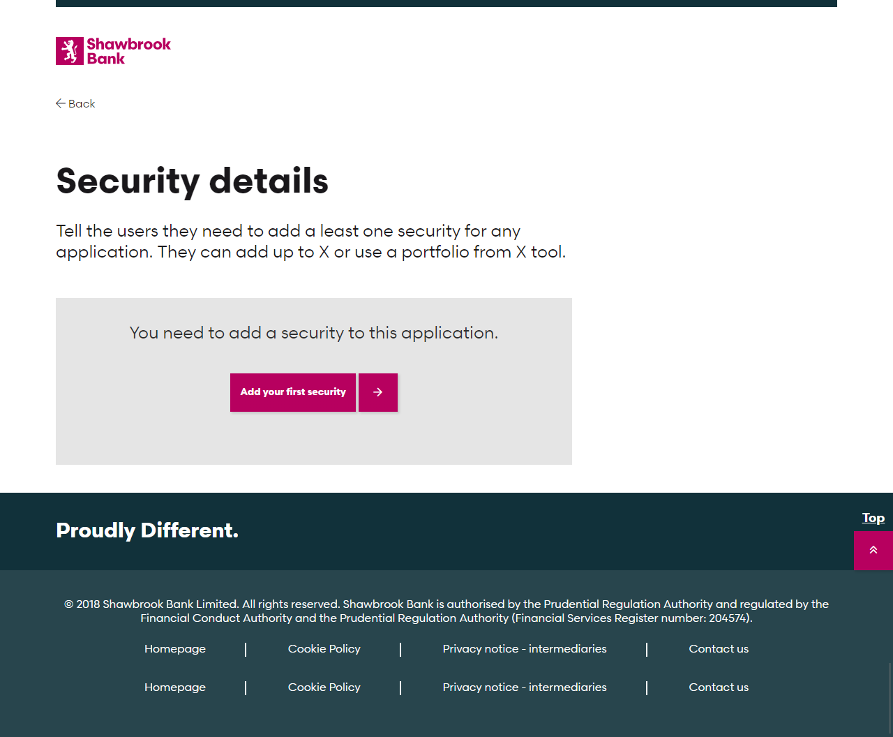Click the 'You need to add a security' message
Viewport: 893px width, 737px height.
click(314, 333)
